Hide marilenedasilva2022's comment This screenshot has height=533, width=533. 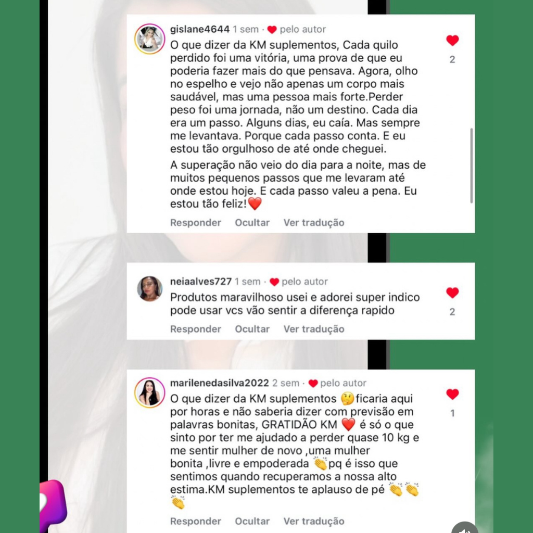coord(252,521)
